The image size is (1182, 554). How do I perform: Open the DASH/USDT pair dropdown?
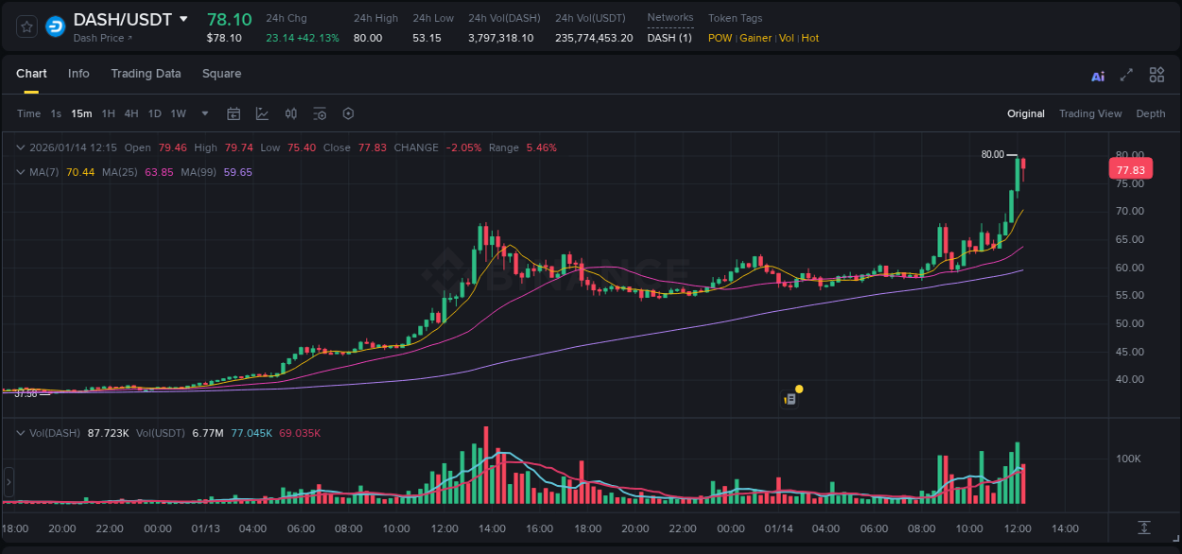tap(183, 18)
